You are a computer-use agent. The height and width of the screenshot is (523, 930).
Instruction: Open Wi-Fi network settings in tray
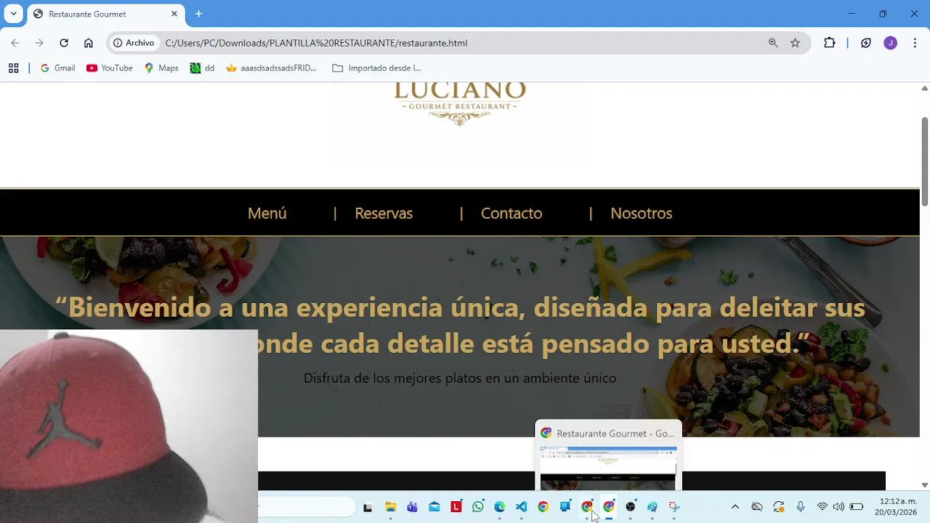(822, 507)
